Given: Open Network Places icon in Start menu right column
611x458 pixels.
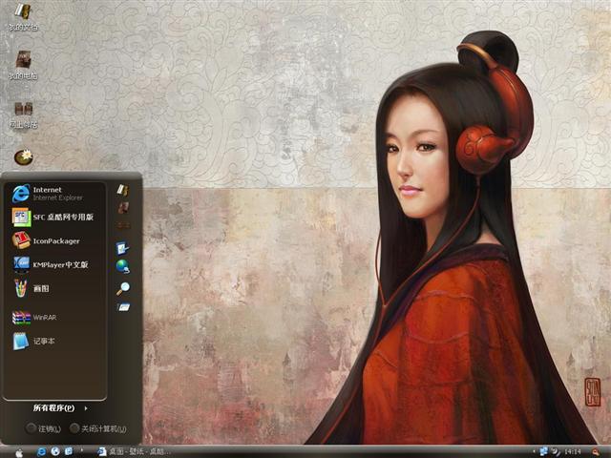Looking at the screenshot, I should click(x=123, y=225).
